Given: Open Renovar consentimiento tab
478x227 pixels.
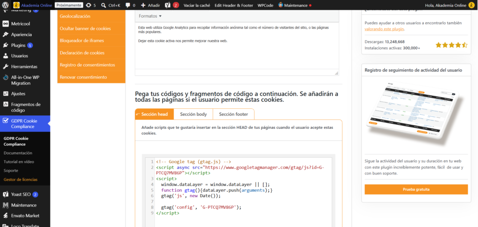Looking at the screenshot, I should (91, 77).
